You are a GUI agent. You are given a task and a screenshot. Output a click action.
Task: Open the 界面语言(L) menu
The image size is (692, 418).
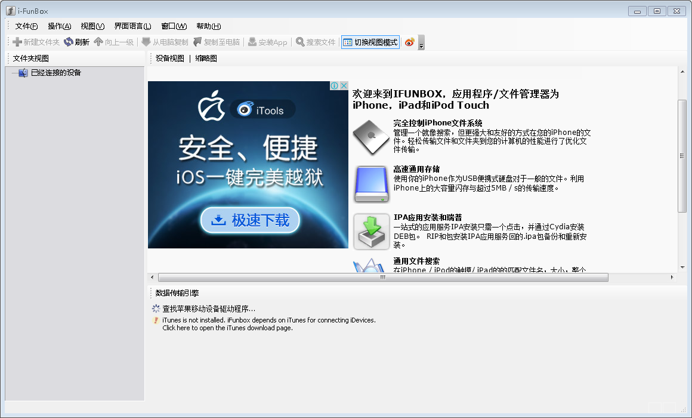click(x=133, y=26)
